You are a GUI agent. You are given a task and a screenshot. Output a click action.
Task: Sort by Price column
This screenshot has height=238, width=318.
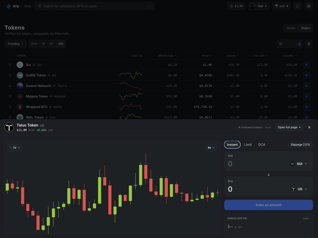pyautogui.click(x=207, y=56)
